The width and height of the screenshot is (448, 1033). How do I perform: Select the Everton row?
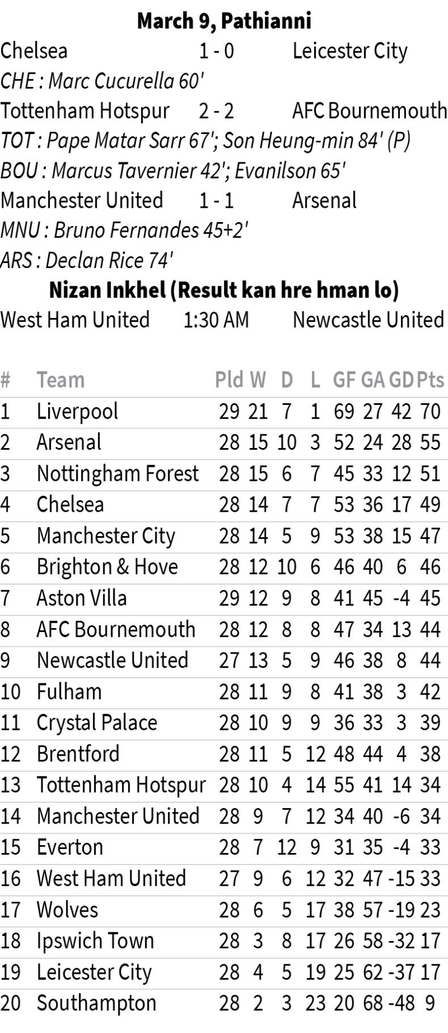pyautogui.click(x=224, y=847)
